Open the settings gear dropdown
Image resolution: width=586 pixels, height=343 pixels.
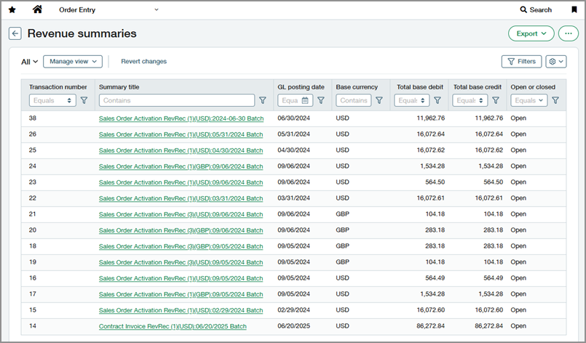tap(555, 62)
